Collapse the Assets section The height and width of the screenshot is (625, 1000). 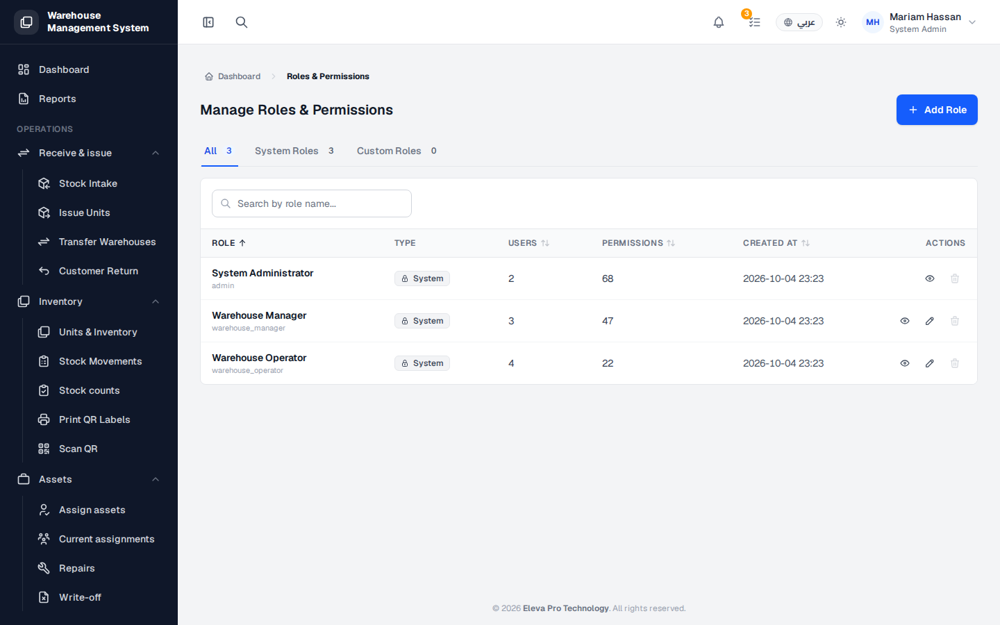[x=89, y=479]
